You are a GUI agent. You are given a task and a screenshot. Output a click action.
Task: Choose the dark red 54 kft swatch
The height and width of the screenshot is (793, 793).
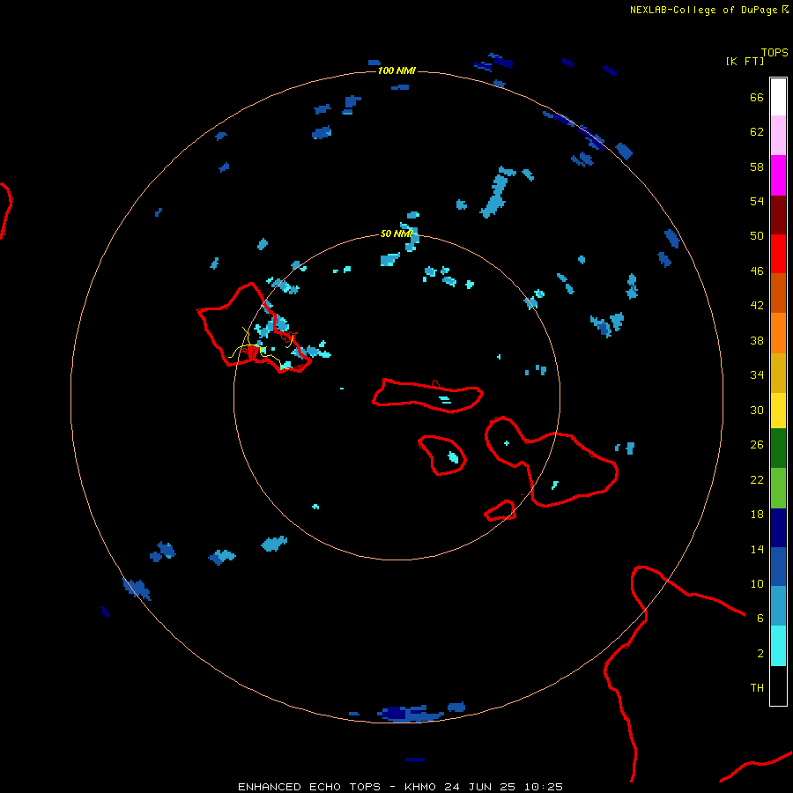pyautogui.click(x=778, y=215)
